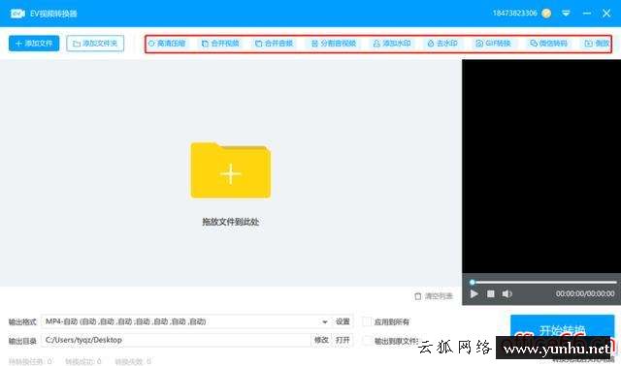
Task: Clear the list with 清空列表
Action: (x=434, y=296)
